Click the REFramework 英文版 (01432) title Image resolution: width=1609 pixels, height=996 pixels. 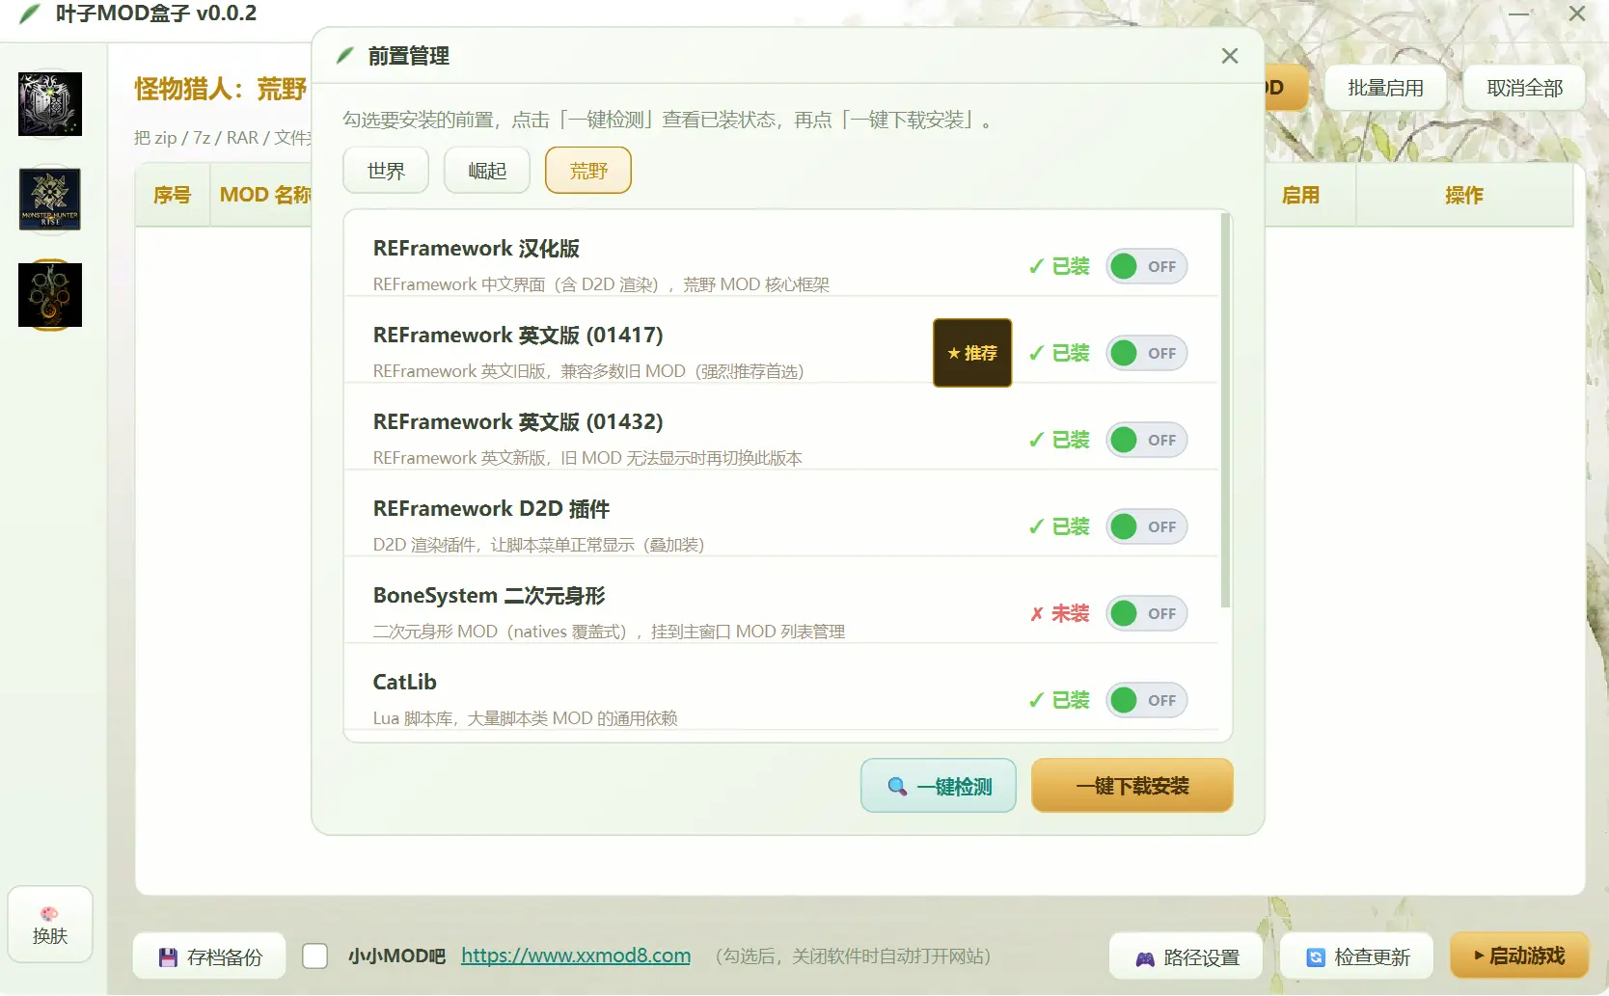(518, 421)
